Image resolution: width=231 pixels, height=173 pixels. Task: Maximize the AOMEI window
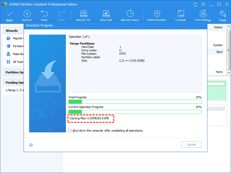(219, 4)
